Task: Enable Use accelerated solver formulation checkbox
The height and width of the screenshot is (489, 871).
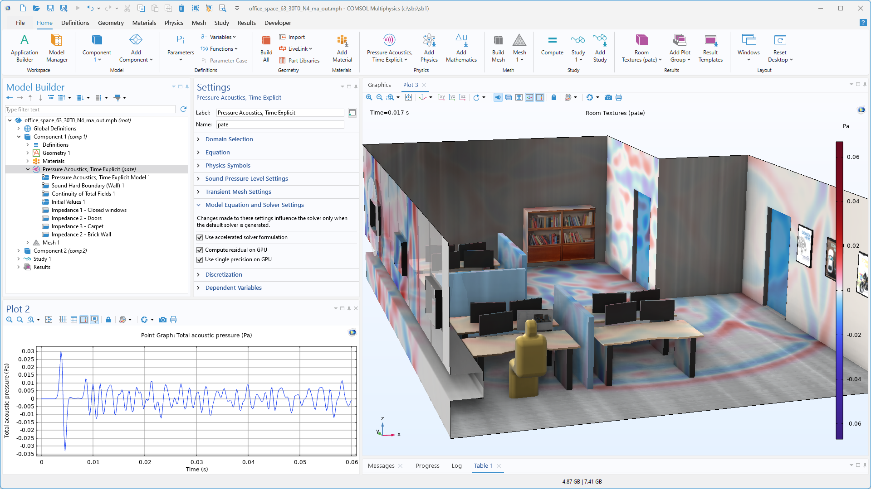Action: 201,237
